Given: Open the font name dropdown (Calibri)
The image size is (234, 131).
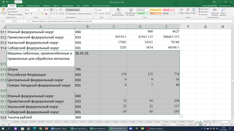Looking at the screenshot, I should click(x=37, y=10).
